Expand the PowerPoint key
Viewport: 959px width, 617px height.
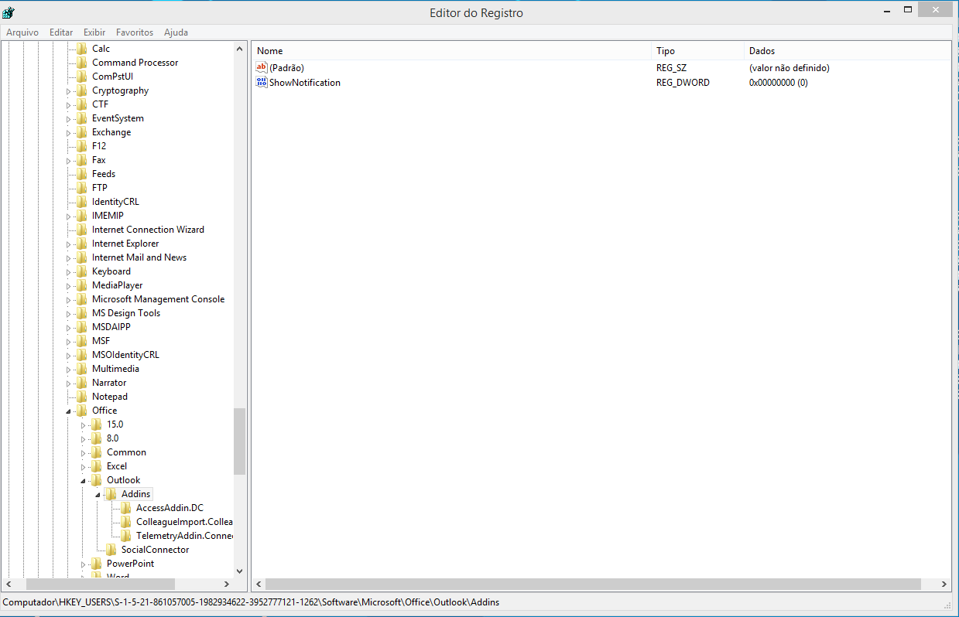pos(84,564)
